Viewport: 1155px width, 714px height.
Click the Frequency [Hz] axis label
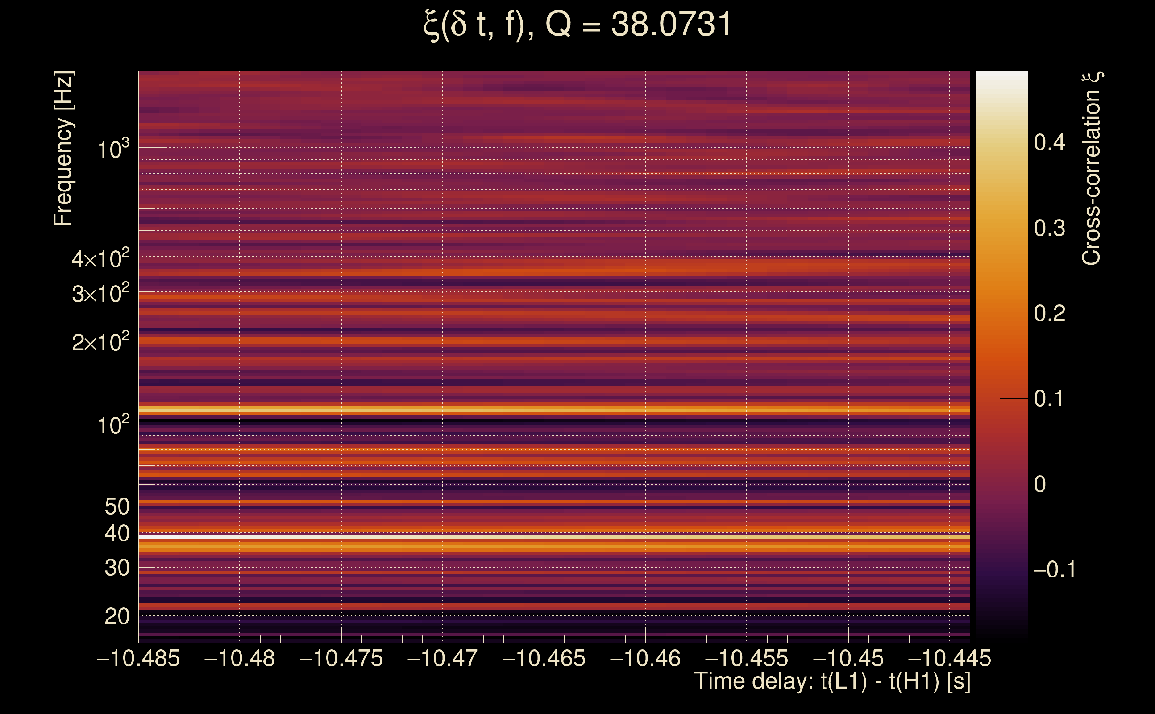click(x=63, y=149)
